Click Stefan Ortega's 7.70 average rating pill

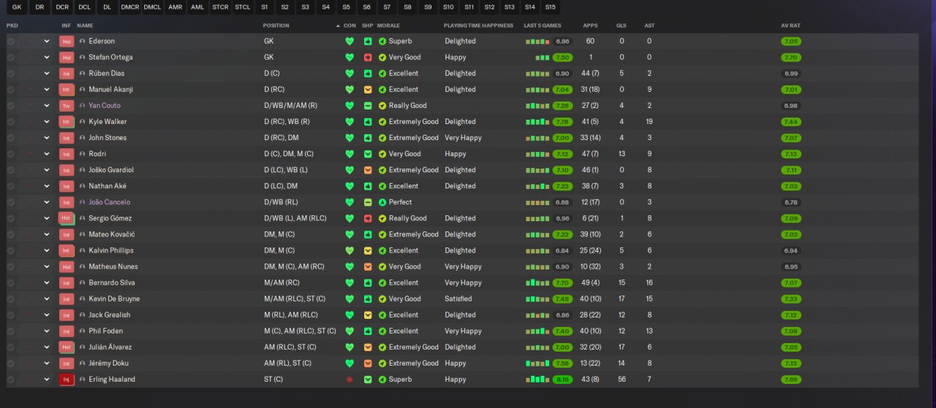(x=791, y=58)
